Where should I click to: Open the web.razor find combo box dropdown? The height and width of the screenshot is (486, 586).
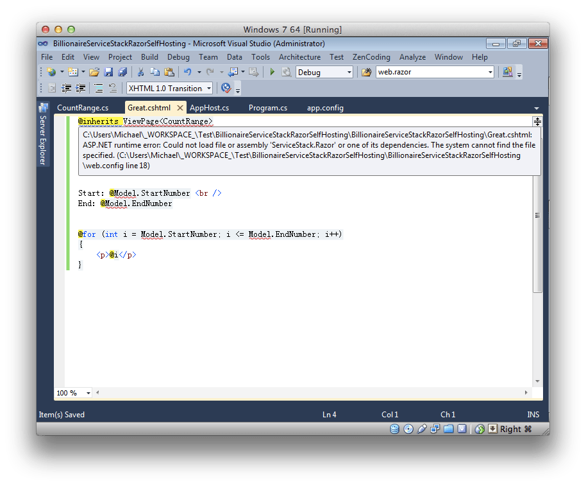point(490,72)
